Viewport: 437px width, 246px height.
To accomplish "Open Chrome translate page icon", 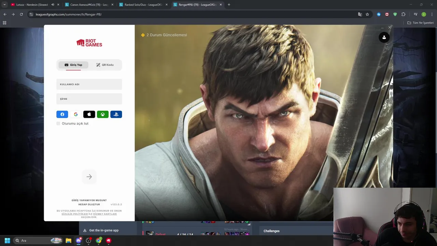I will (360, 14).
